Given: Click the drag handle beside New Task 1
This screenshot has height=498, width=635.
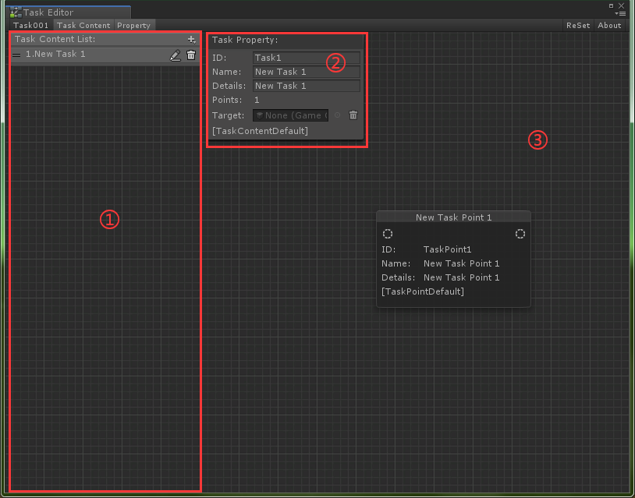Looking at the screenshot, I should [16, 55].
